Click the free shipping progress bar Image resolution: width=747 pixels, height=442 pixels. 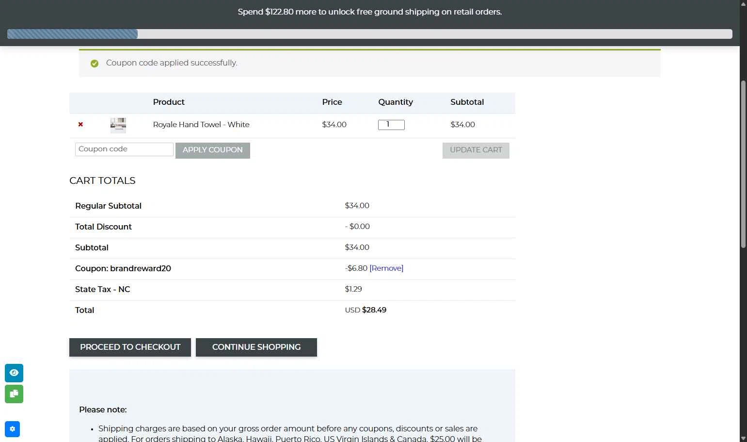pos(370,34)
